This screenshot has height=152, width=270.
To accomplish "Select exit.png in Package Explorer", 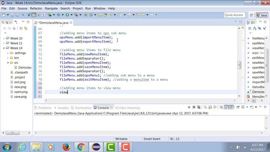I will point(20,82).
